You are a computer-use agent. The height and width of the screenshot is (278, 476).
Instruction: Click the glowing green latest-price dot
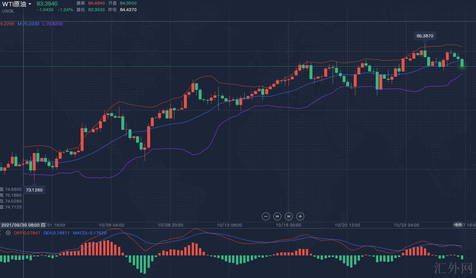(462, 66)
